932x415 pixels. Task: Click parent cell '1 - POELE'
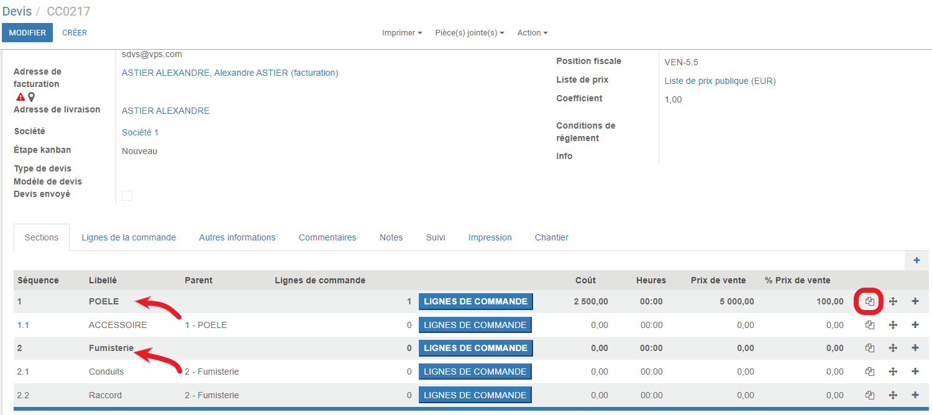206,325
